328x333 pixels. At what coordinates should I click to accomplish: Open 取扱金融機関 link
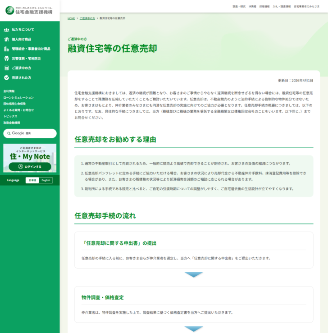coord(12,123)
